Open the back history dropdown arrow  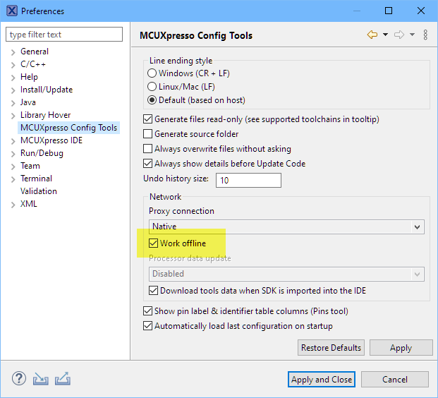[x=385, y=35]
